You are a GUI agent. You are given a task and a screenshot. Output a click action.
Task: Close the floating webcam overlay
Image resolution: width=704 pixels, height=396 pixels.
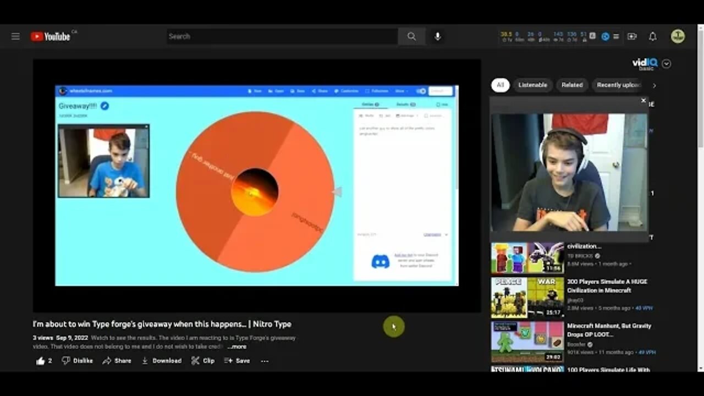pyautogui.click(x=643, y=101)
